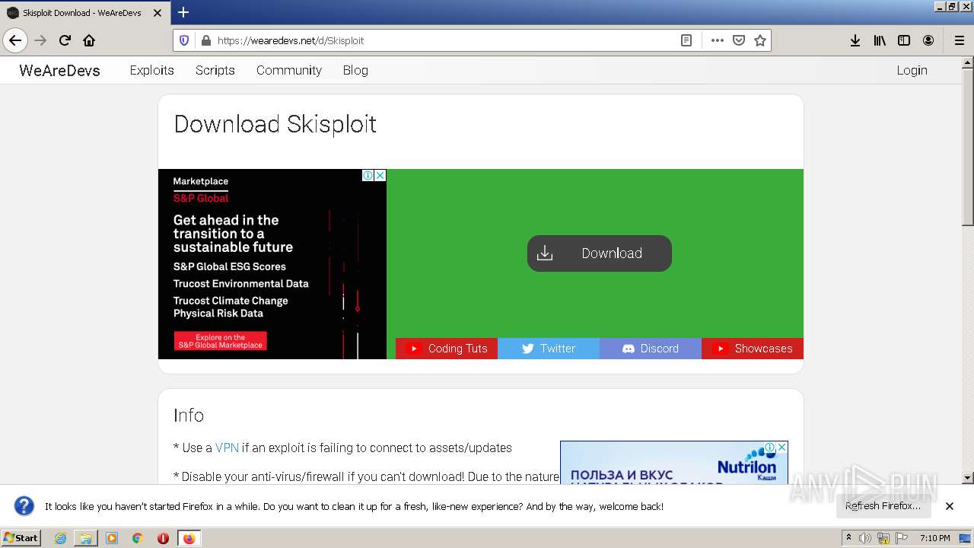
Task: Bookmark this page with the star
Action: 759,40
